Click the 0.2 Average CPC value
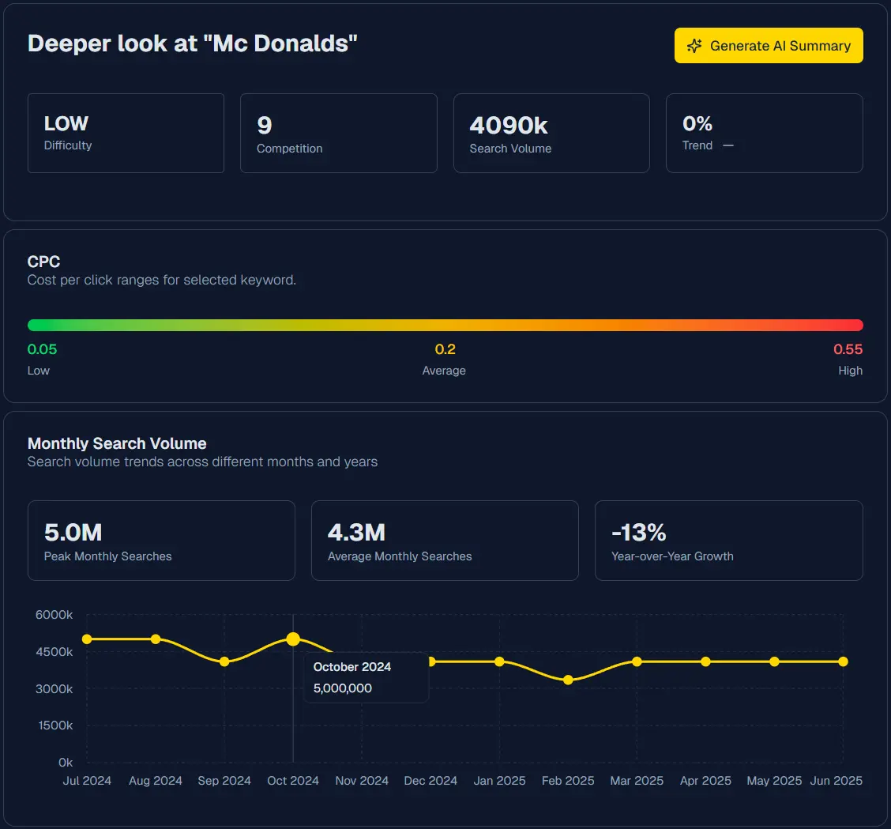This screenshot has width=891, height=829. [x=445, y=349]
